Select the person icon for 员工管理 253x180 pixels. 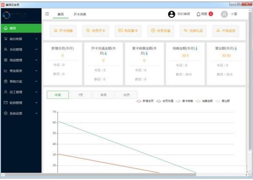(x=6, y=92)
